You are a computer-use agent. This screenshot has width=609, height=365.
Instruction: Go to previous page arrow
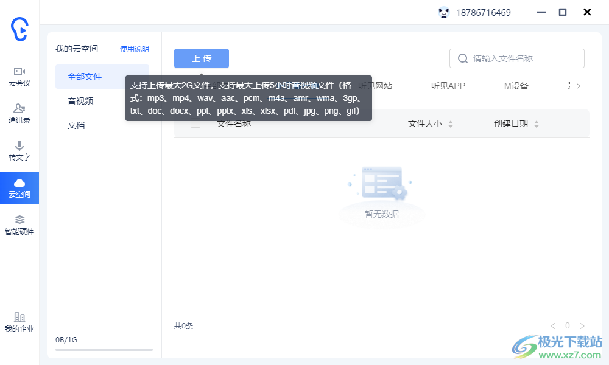(553, 326)
